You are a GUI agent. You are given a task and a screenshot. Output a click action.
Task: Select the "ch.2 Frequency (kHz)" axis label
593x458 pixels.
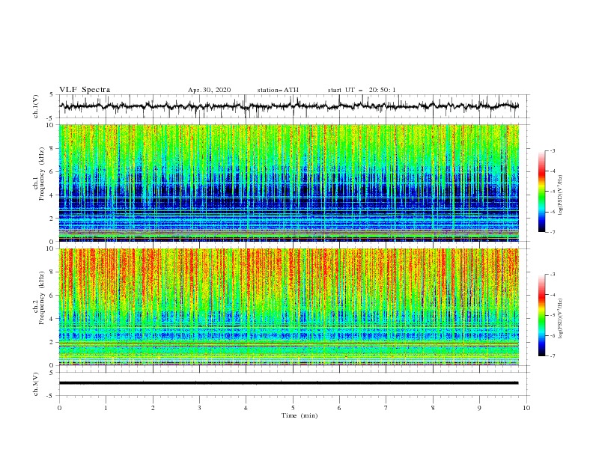(39, 297)
